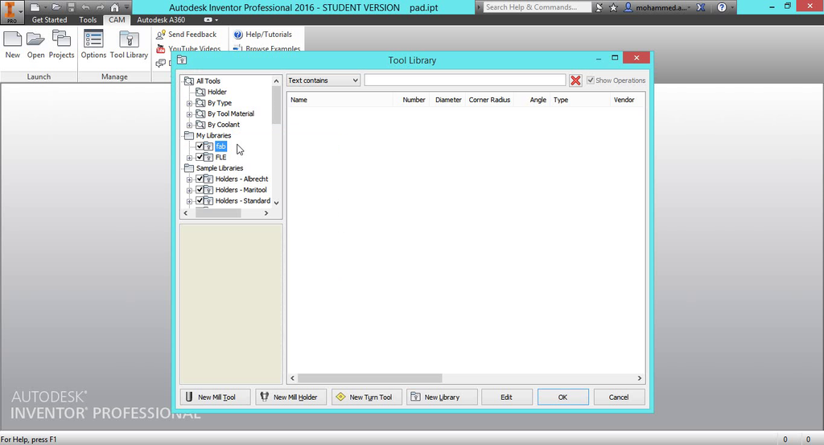
Task: Confirm with the OK button
Action: [x=562, y=398]
